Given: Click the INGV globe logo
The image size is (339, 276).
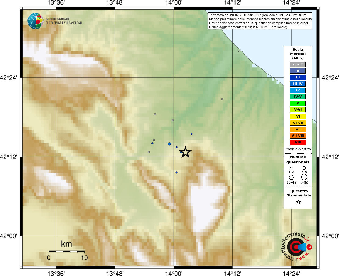Looking at the screenshot, I should (x=36, y=21).
